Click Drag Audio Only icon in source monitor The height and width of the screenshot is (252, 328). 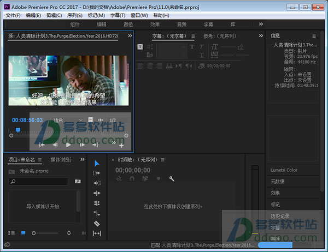pos(101,120)
